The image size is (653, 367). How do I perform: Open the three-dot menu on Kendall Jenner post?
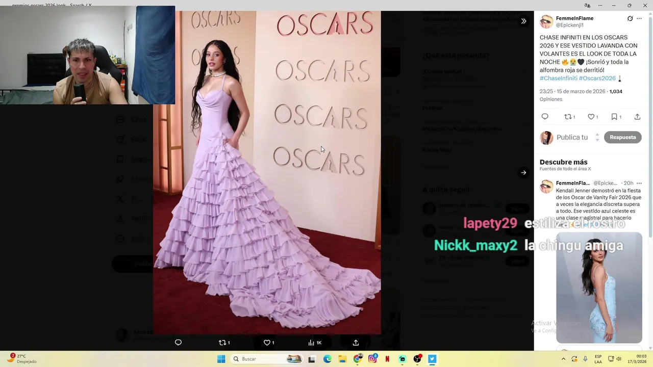[639, 183]
